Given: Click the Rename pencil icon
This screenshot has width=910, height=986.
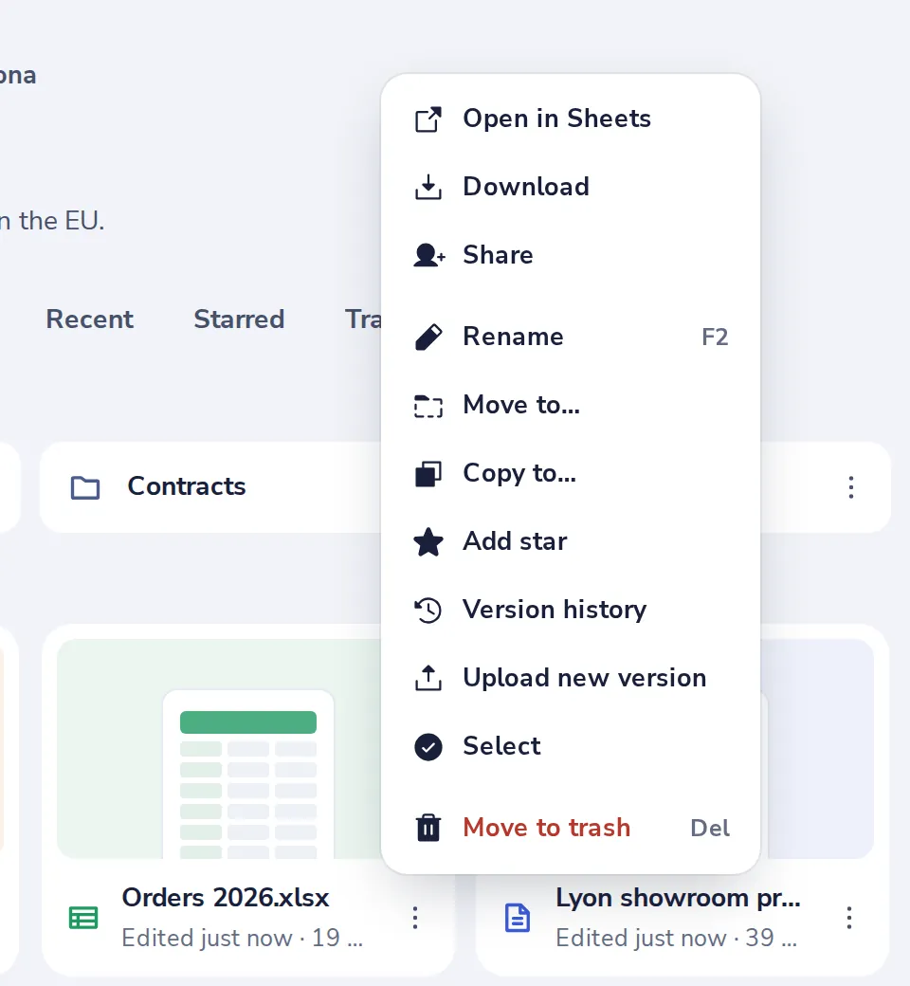Looking at the screenshot, I should click(428, 338).
